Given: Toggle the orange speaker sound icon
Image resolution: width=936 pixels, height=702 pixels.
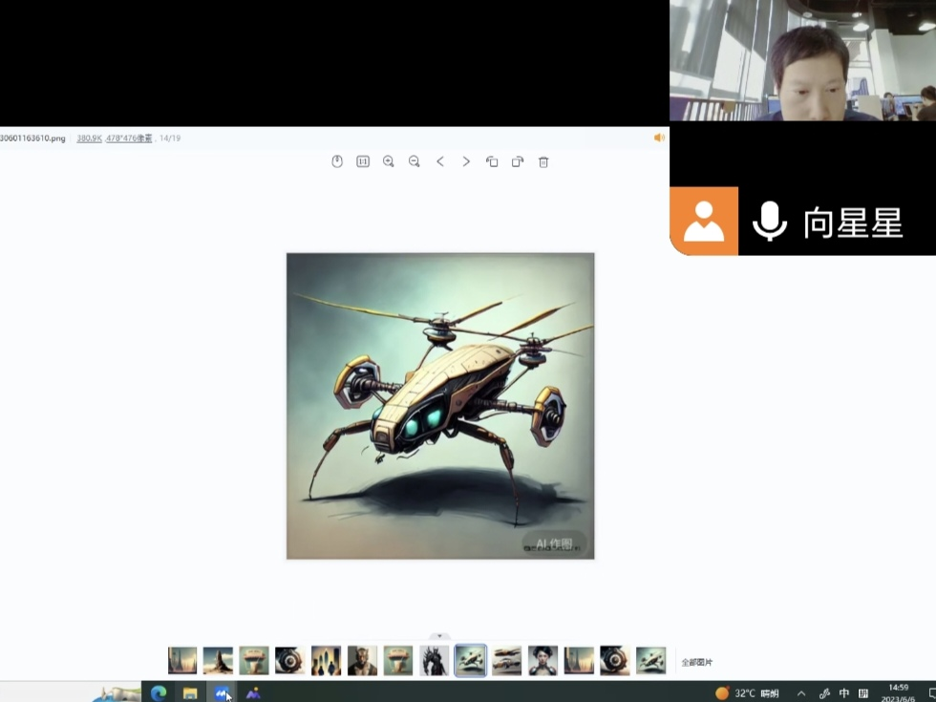Looking at the screenshot, I should [x=658, y=138].
